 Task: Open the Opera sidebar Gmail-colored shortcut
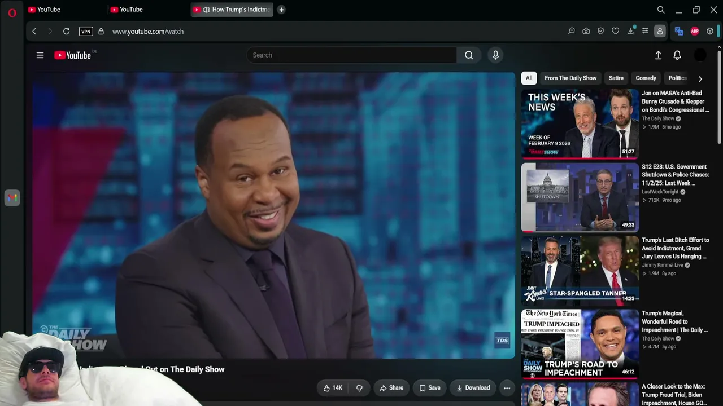tap(12, 197)
